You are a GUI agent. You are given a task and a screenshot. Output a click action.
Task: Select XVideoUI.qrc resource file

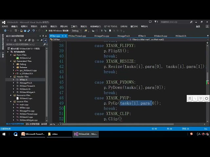pyautogui.click(x=26, y=98)
